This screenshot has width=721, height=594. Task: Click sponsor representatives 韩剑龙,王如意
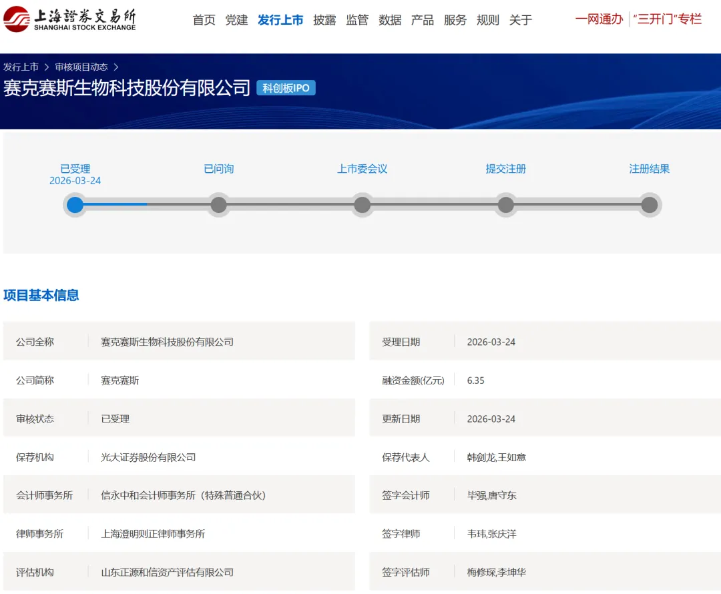click(496, 457)
